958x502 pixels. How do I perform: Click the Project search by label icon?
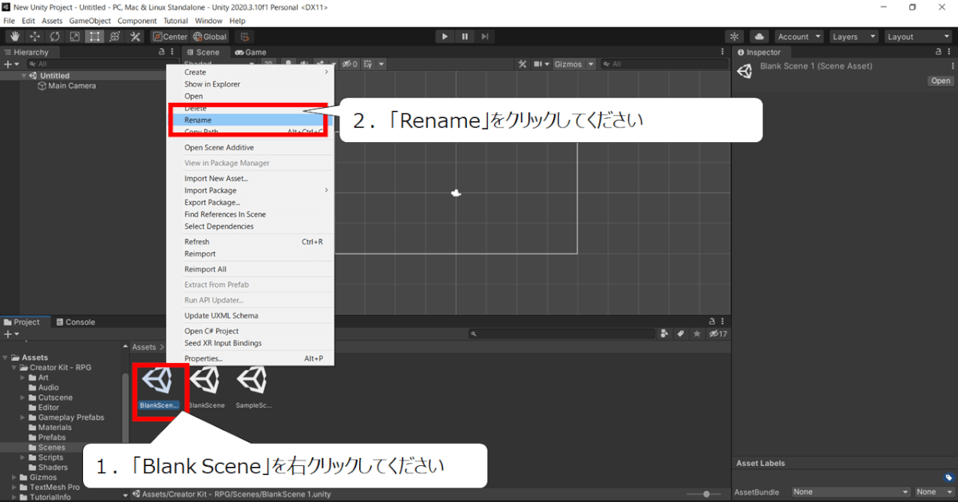pyautogui.click(x=681, y=334)
